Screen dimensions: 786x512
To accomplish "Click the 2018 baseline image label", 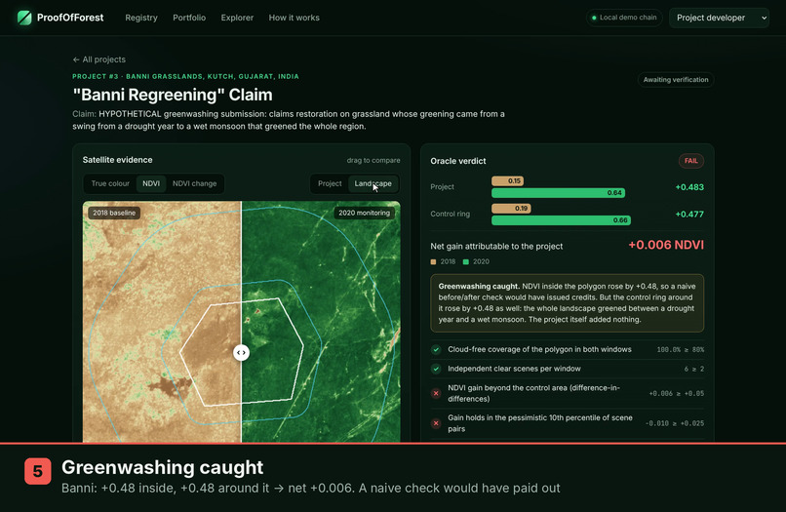I will (x=114, y=213).
